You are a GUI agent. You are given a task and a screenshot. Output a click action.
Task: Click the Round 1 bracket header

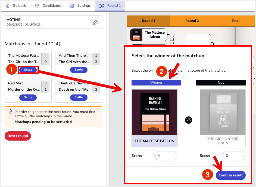click(x=149, y=21)
